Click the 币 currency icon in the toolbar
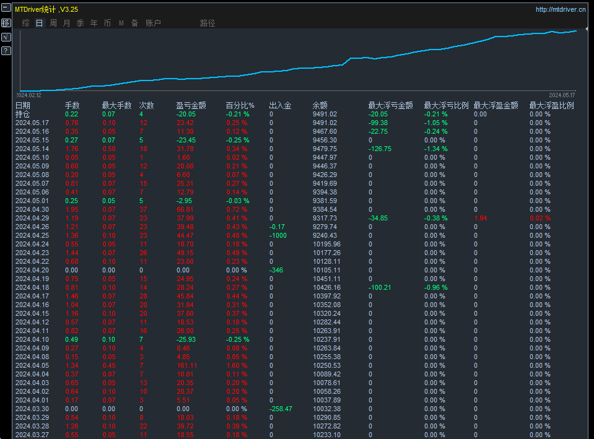The width and height of the screenshot is (594, 439). click(x=107, y=23)
